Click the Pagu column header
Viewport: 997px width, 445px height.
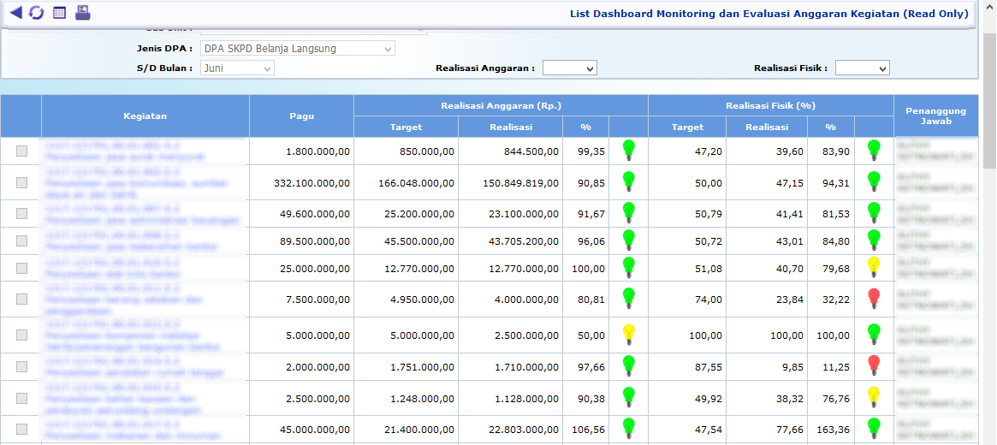[x=301, y=116]
